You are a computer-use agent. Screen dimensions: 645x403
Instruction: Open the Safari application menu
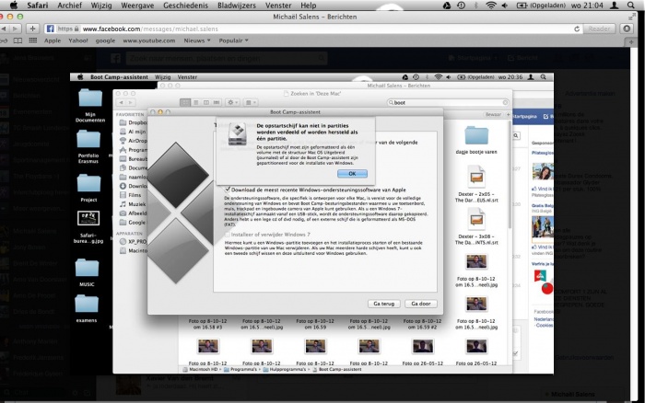[x=38, y=6]
